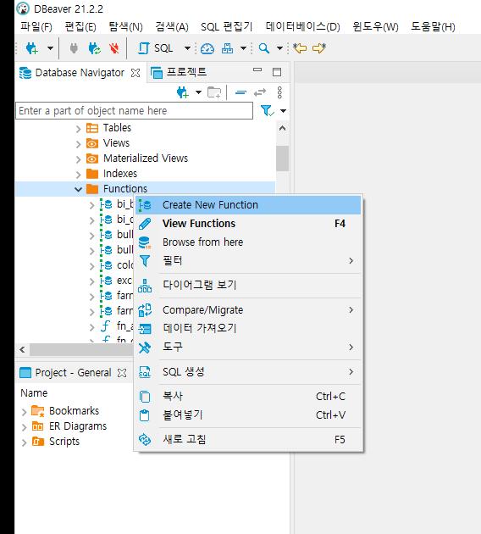Choose 다이어그램 보기 menu entry
481x534 pixels.
(x=248, y=285)
